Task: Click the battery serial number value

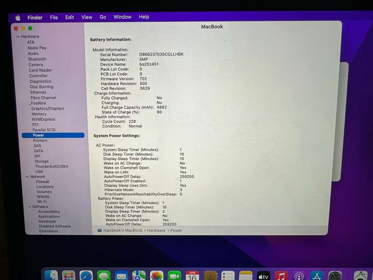Action: [161, 54]
